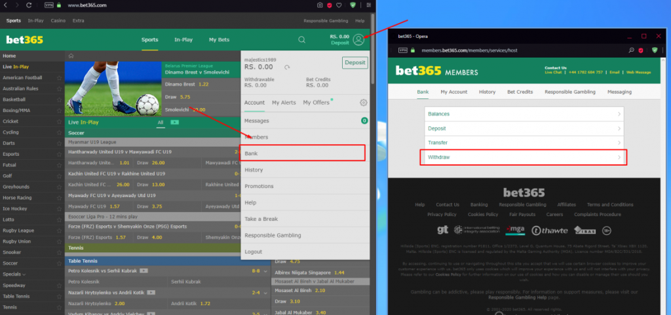Refresh the balance in the account panel
Screen dimensions: 671x315
pyautogui.click(x=287, y=67)
